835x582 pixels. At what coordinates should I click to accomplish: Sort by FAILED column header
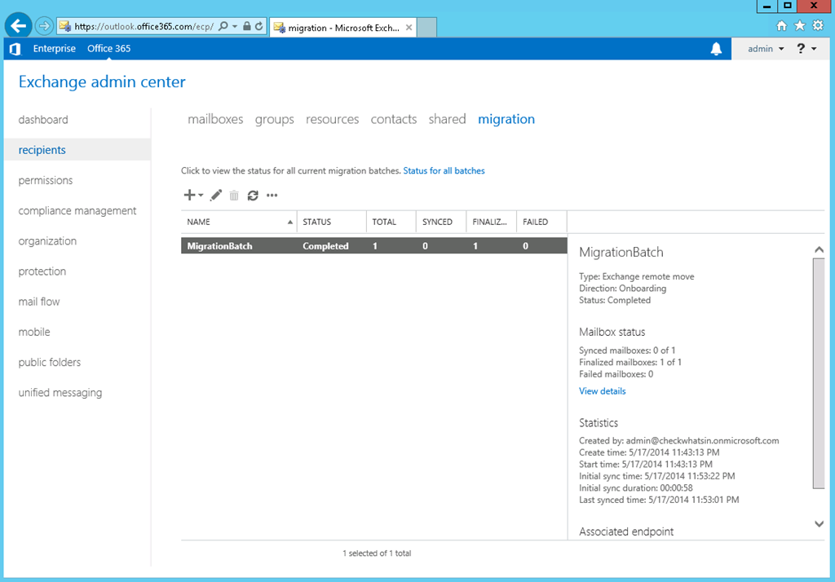pos(541,222)
